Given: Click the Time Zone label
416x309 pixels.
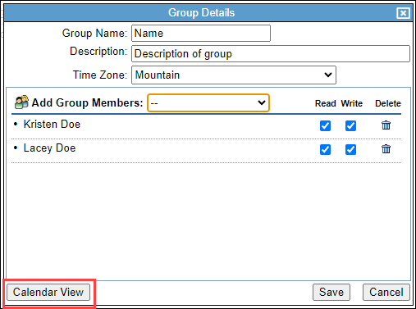Looking at the screenshot, I should 100,75.
